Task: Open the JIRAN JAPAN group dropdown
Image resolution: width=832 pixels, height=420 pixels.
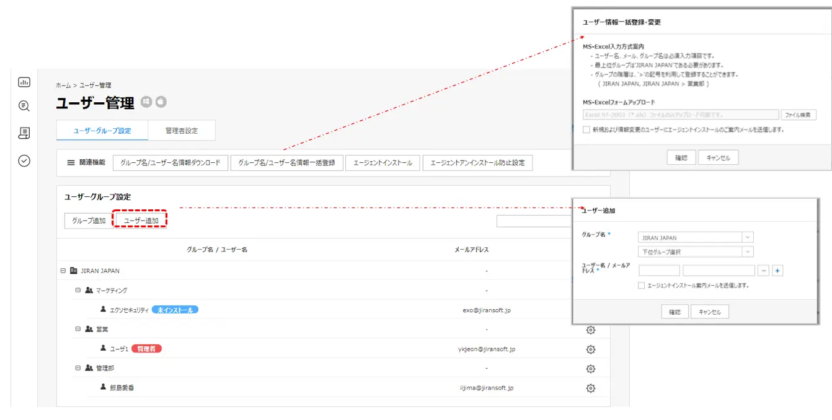Action: (696, 238)
